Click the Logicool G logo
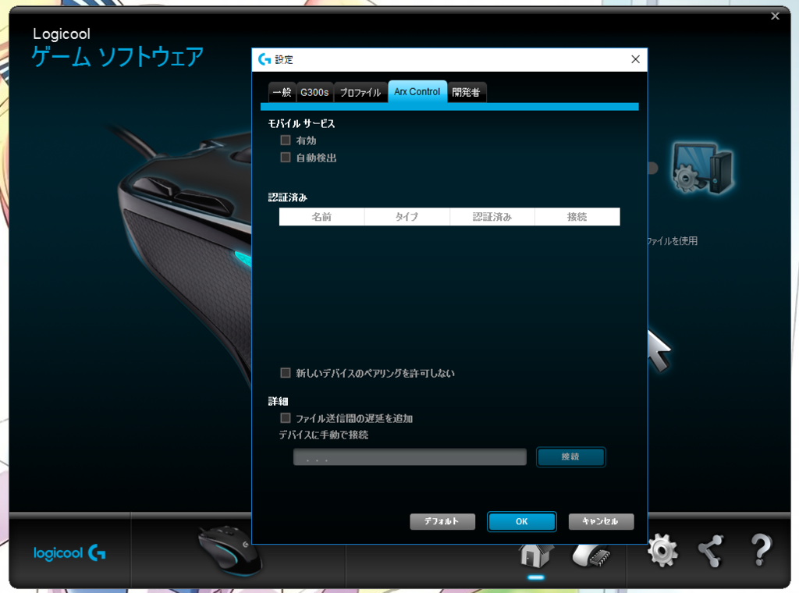 [x=69, y=552]
